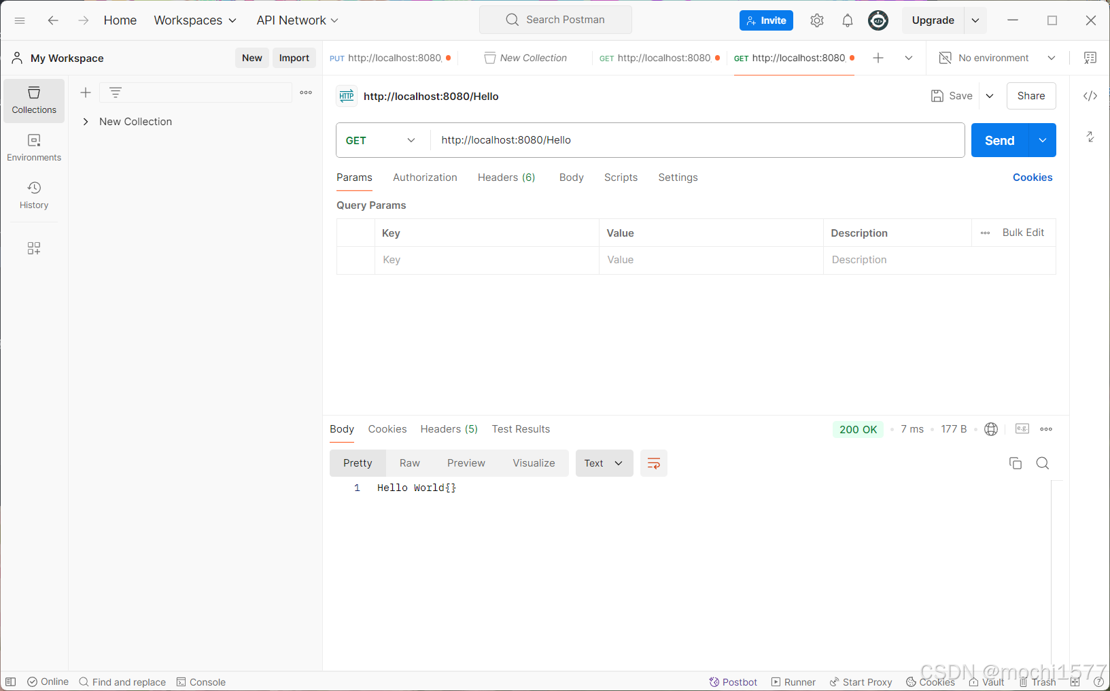1110x691 pixels.
Task: Open the Save options dropdown arrow
Action: pos(990,96)
